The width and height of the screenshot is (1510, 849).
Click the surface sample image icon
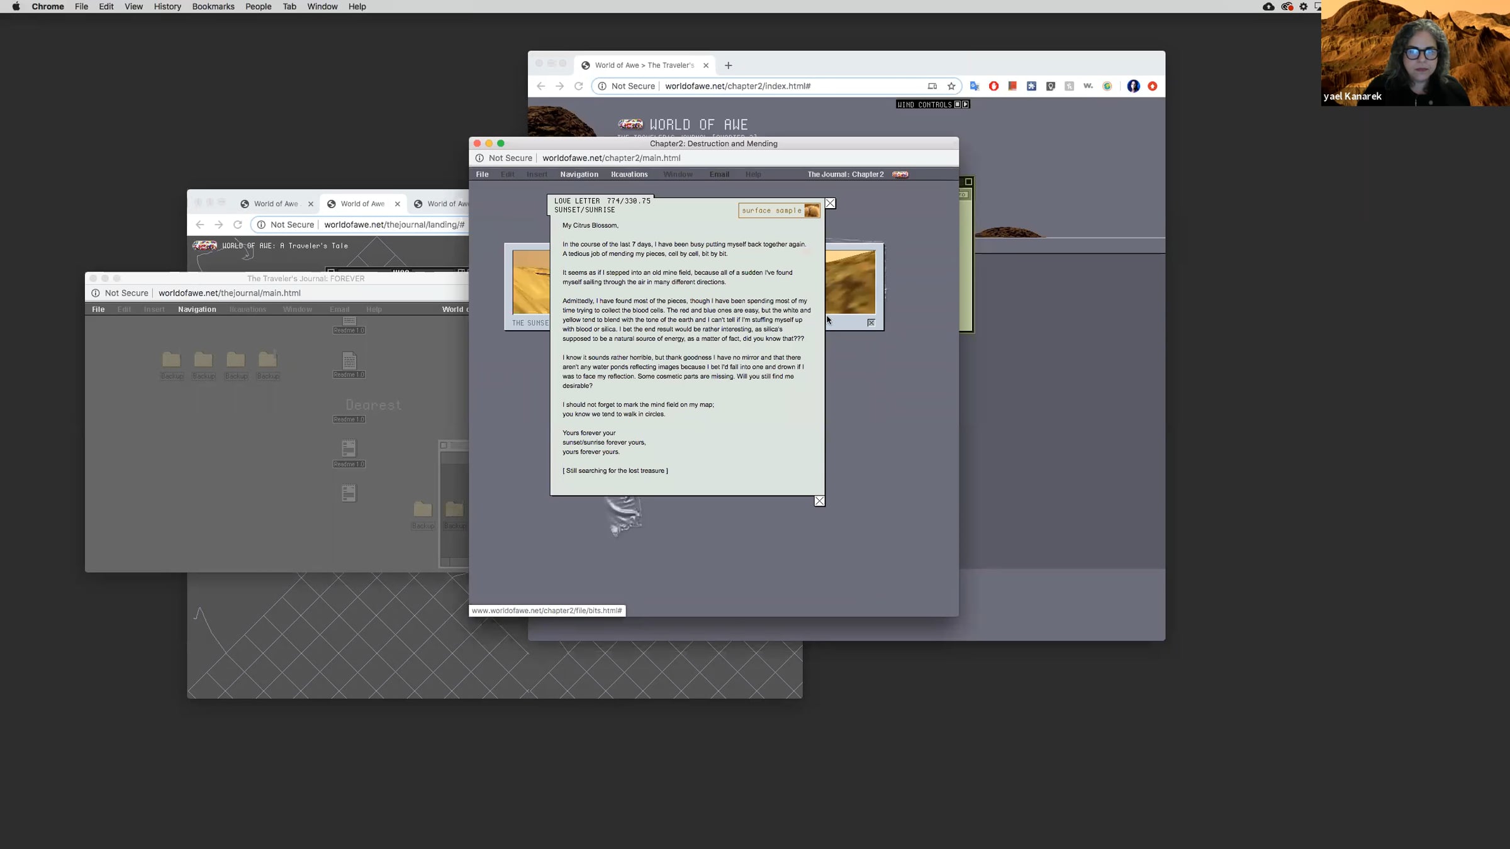pos(812,211)
